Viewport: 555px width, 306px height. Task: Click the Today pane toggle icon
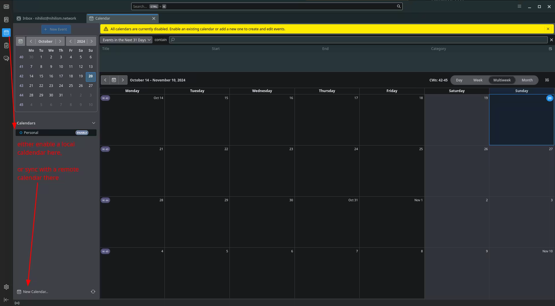547,80
